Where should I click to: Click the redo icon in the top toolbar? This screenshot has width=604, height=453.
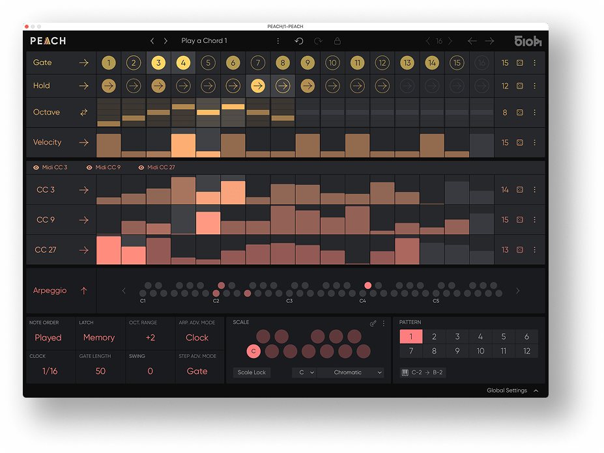pos(319,40)
